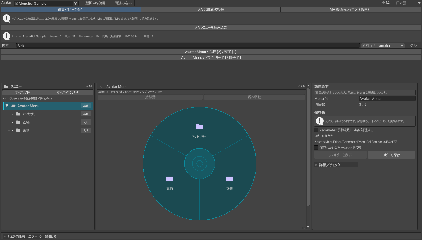This screenshot has height=240, width=422.
Task: Click the warning icon beside MA メニュー message
Action: pyautogui.click(x=6, y=18)
